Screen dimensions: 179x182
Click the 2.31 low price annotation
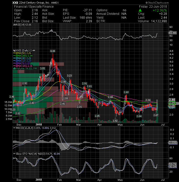[80, 107]
